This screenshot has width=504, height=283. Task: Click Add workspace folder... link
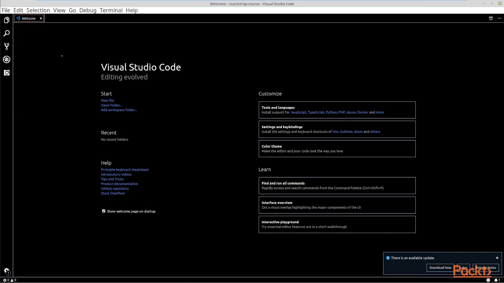point(119,110)
